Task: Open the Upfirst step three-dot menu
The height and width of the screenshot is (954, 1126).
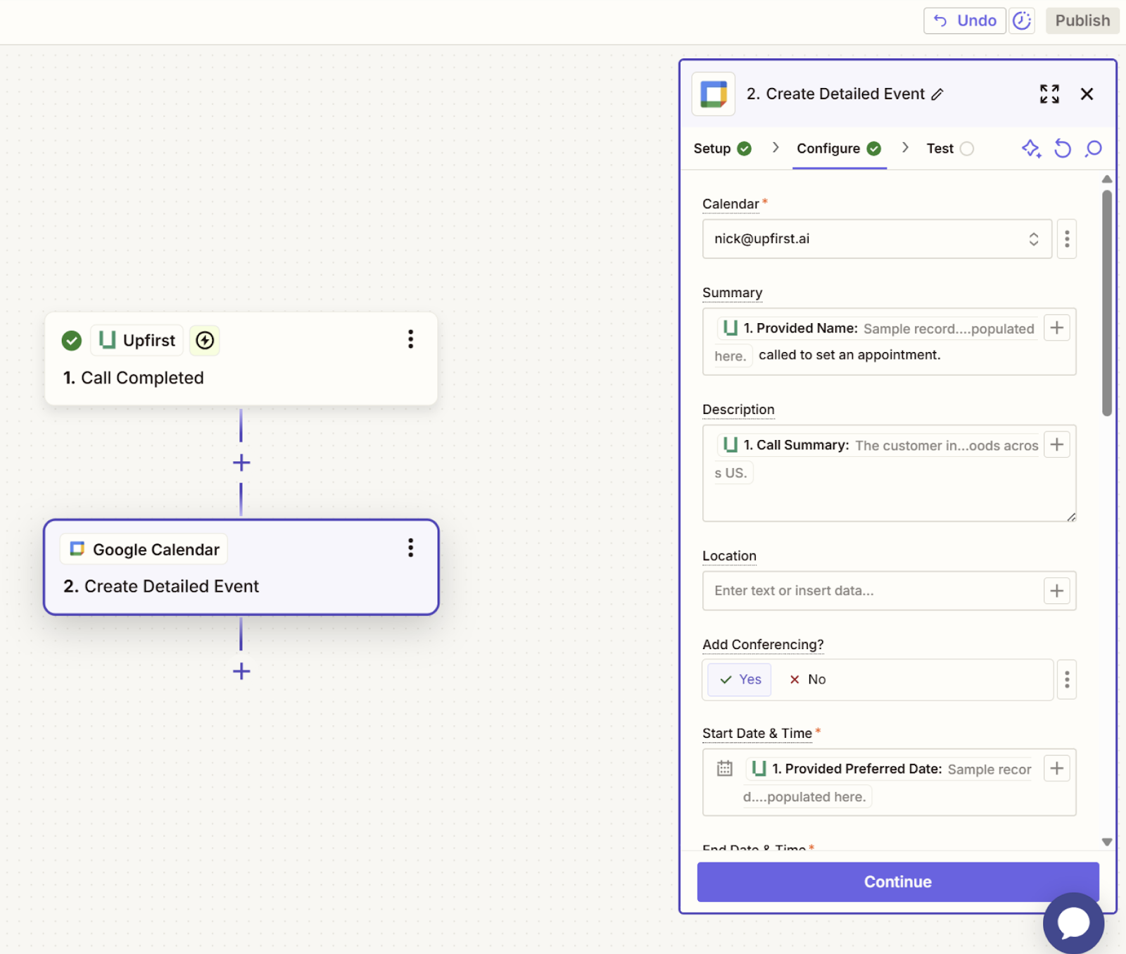Action: pyautogui.click(x=411, y=339)
